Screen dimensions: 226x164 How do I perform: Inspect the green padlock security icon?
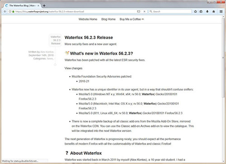tap(13, 11)
